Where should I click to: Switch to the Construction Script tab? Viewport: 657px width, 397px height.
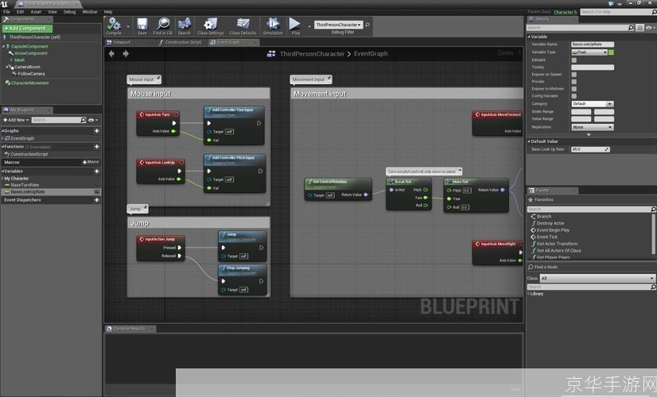coord(181,42)
